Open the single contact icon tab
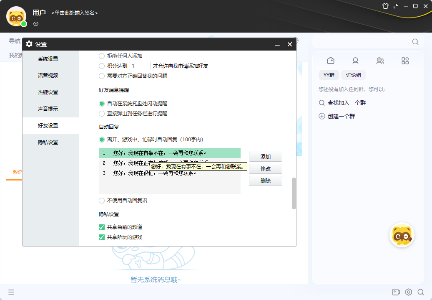 [x=355, y=61]
